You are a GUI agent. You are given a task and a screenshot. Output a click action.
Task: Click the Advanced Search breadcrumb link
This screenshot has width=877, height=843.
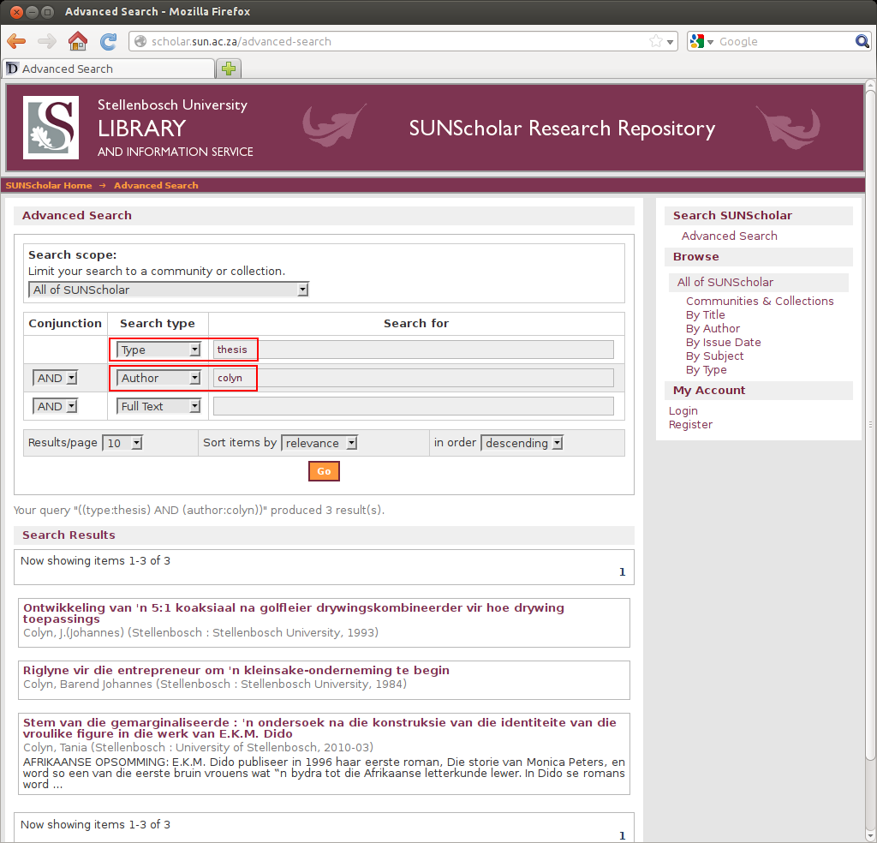pyautogui.click(x=156, y=185)
